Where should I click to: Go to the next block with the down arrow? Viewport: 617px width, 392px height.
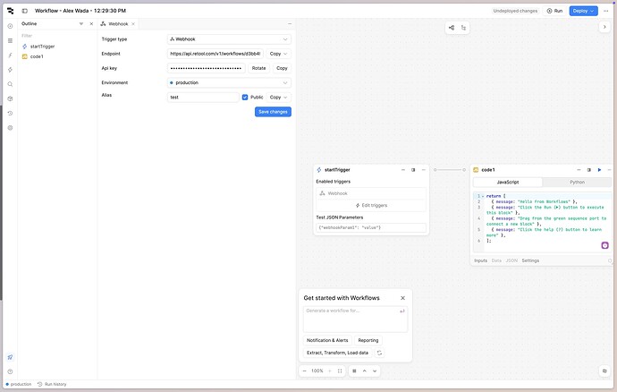pos(375,371)
